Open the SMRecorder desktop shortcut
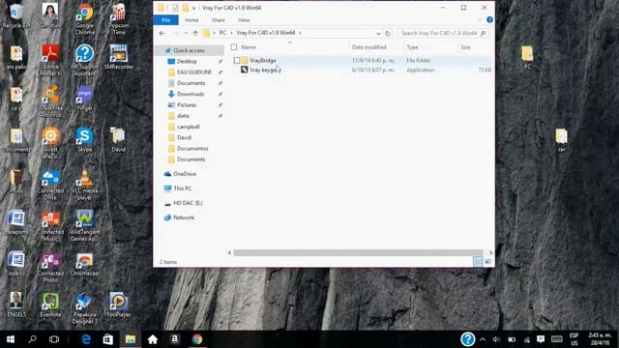This screenshot has width=619, height=348. [118, 57]
